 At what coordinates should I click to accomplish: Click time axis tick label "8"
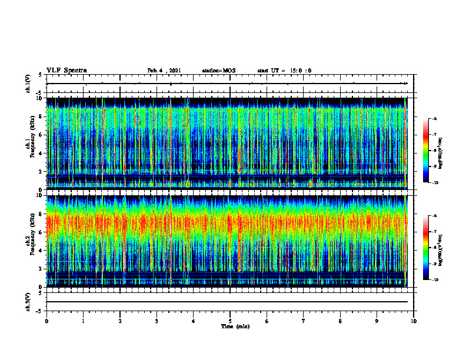click(340, 321)
